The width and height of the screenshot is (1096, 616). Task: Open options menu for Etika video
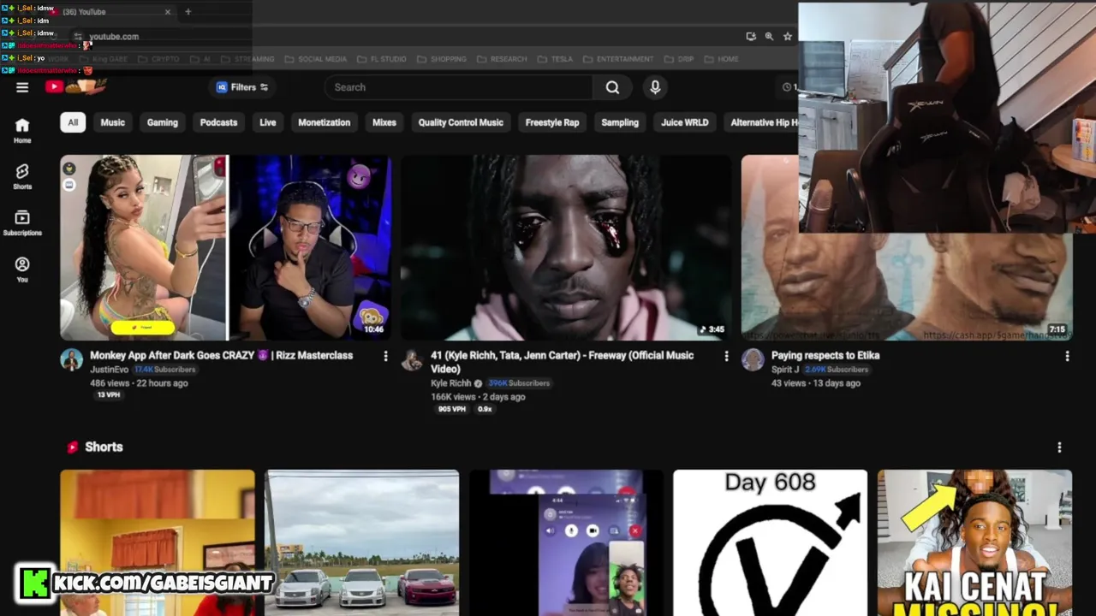(1067, 356)
